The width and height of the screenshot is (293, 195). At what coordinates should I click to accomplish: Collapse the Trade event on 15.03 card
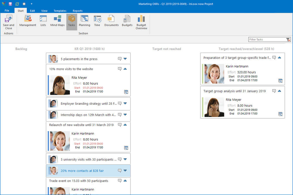point(125,181)
